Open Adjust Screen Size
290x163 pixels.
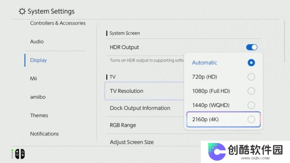coord(132,142)
